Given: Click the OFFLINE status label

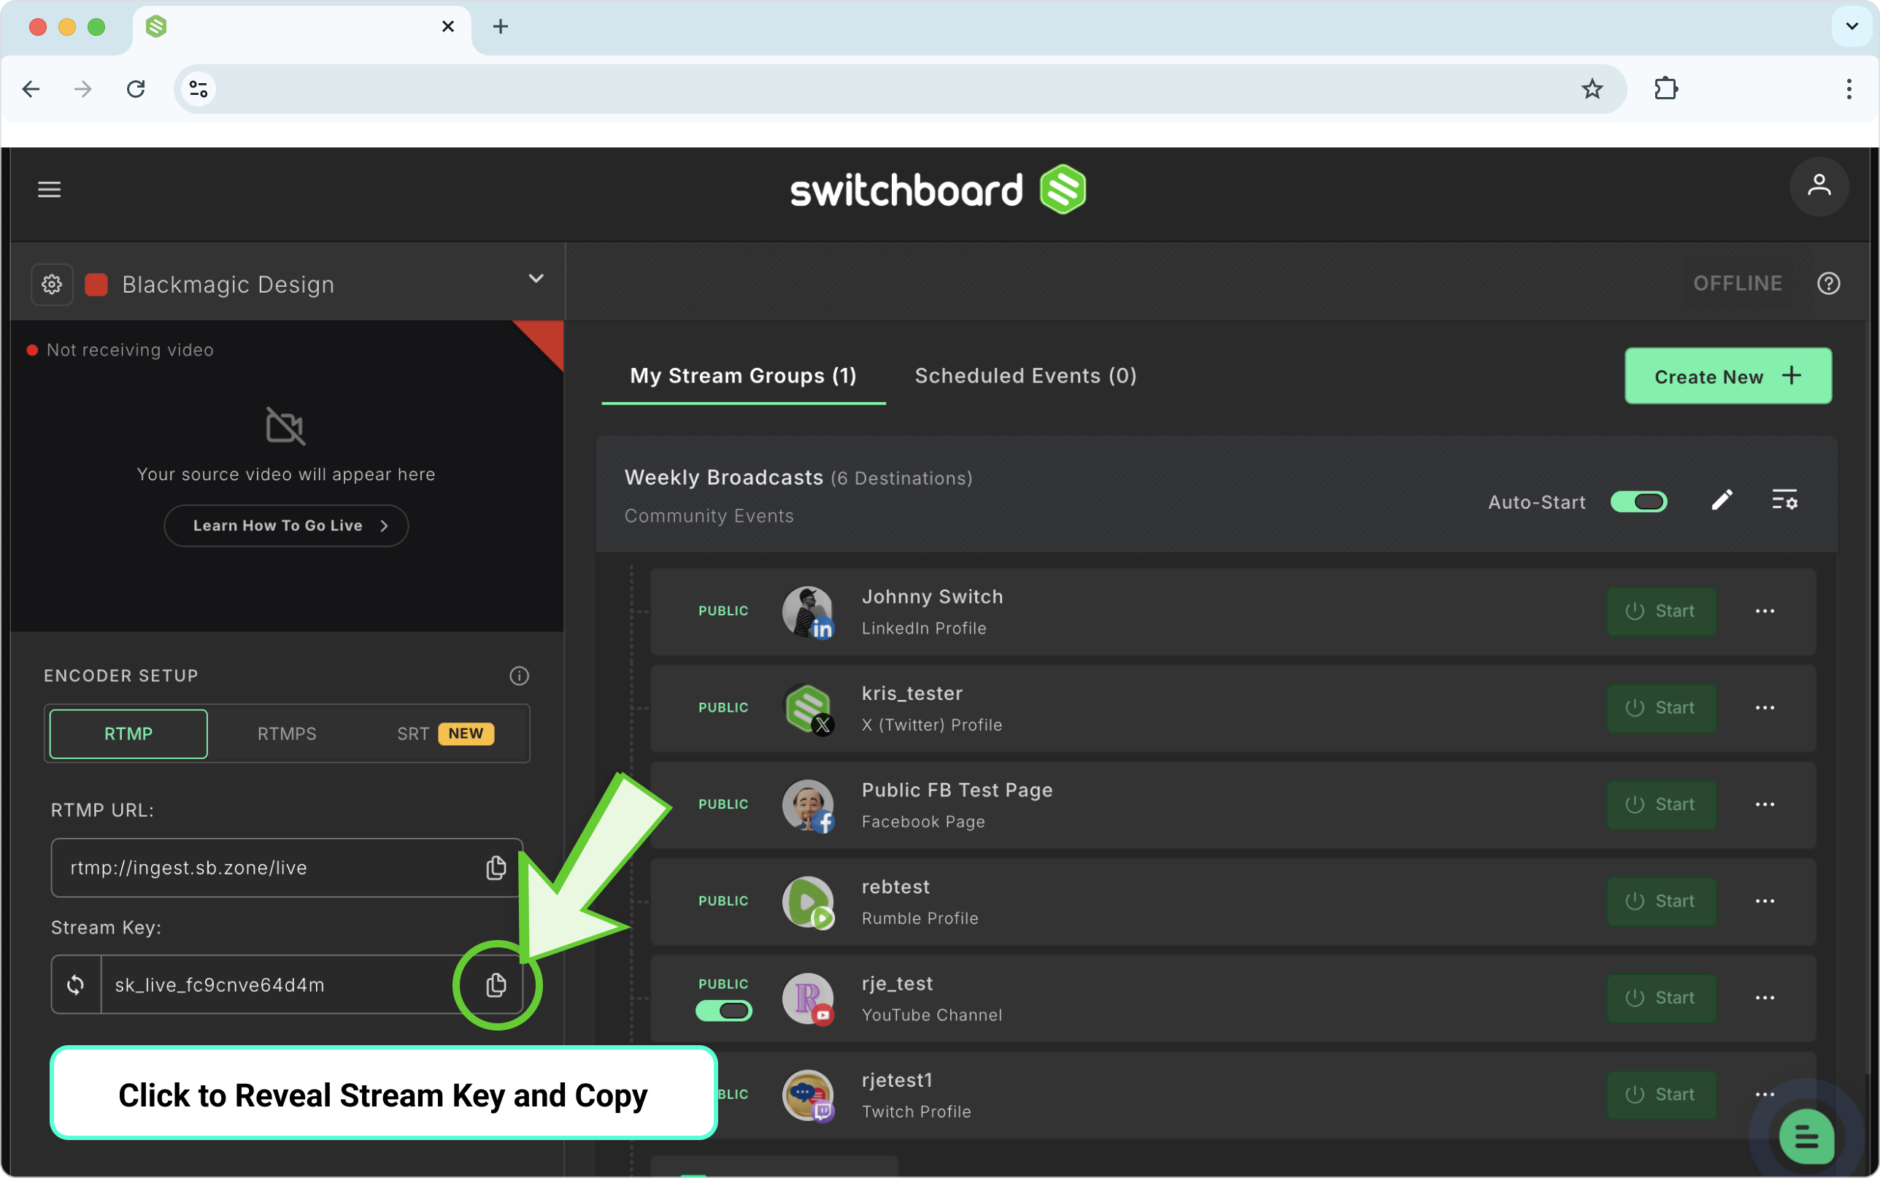Looking at the screenshot, I should pos(1737,284).
